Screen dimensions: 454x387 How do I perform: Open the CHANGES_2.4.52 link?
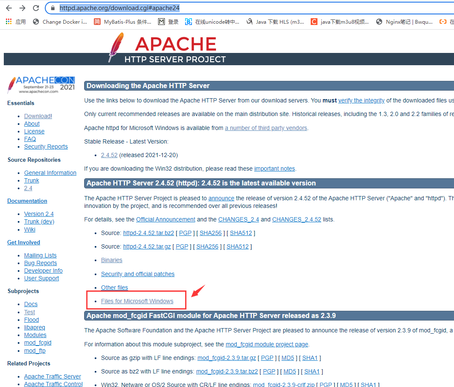(296, 219)
